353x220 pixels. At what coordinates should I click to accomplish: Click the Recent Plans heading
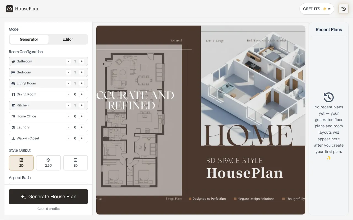point(329,30)
